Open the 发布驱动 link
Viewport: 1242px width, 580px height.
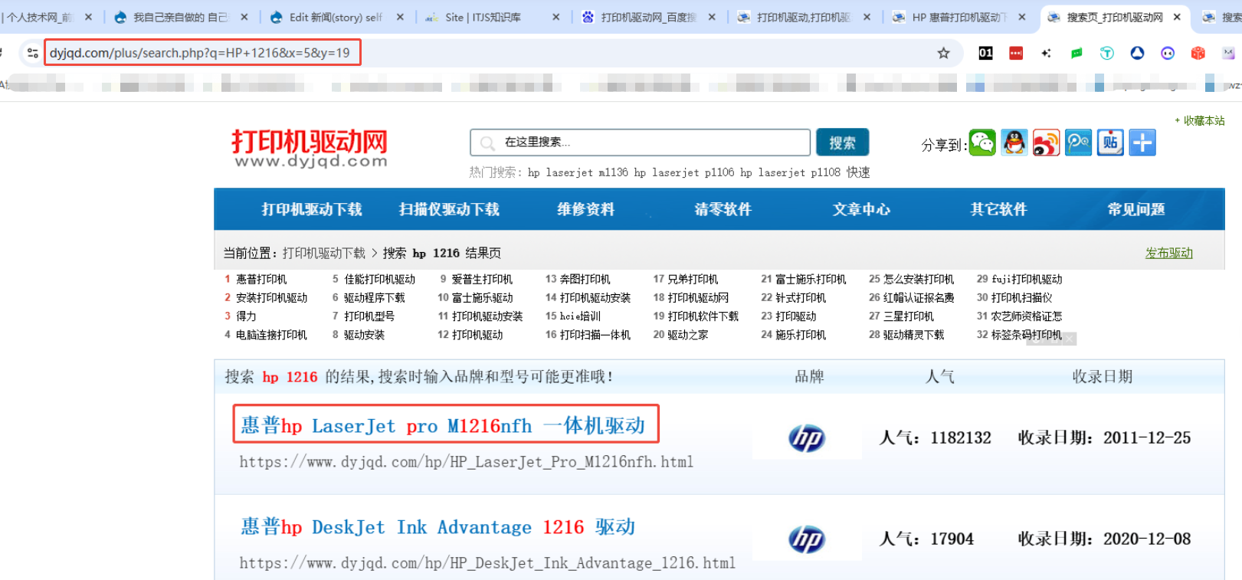1169,253
